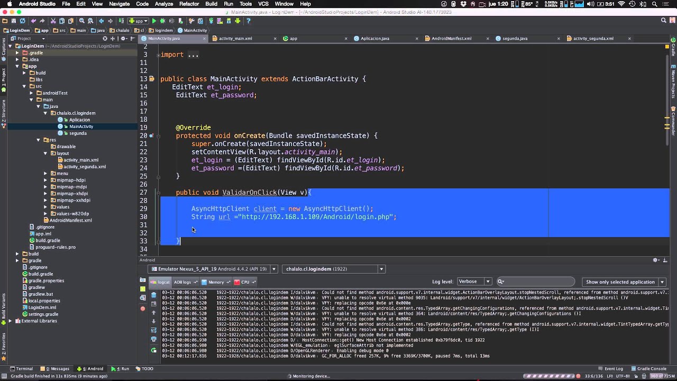Expand the External Libraries node

click(11, 321)
